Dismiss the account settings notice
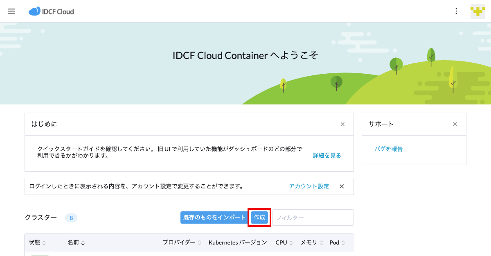491x256 pixels. pyautogui.click(x=342, y=186)
